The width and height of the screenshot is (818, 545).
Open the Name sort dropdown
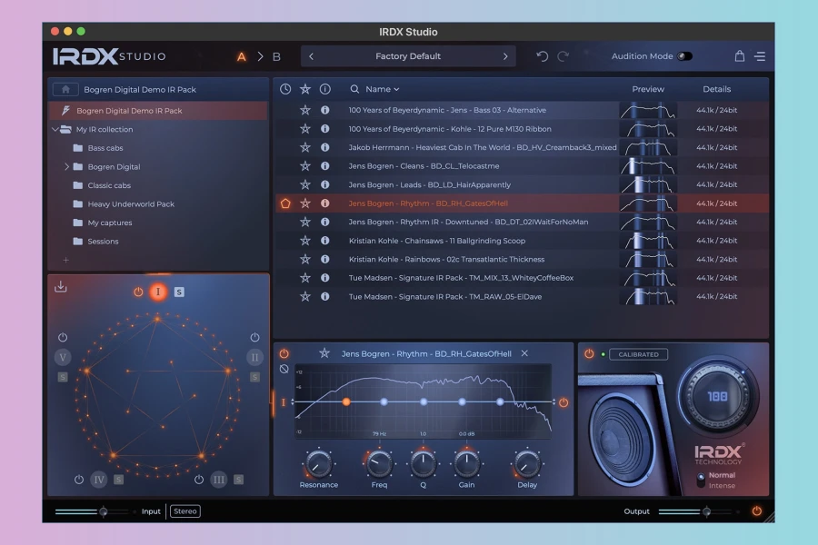pos(383,89)
